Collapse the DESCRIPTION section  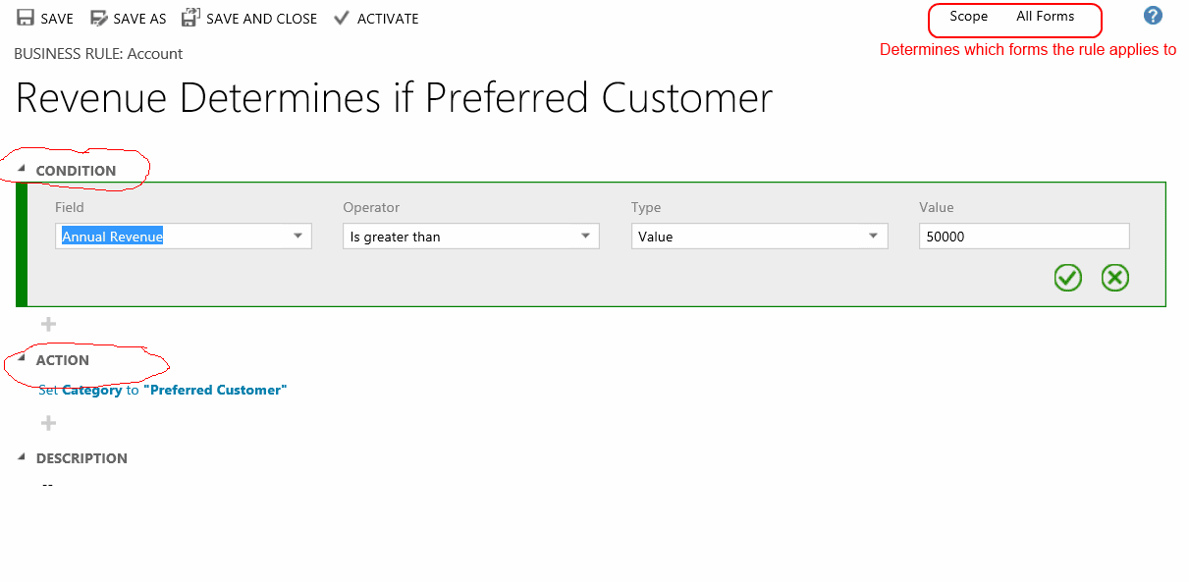click(22, 457)
